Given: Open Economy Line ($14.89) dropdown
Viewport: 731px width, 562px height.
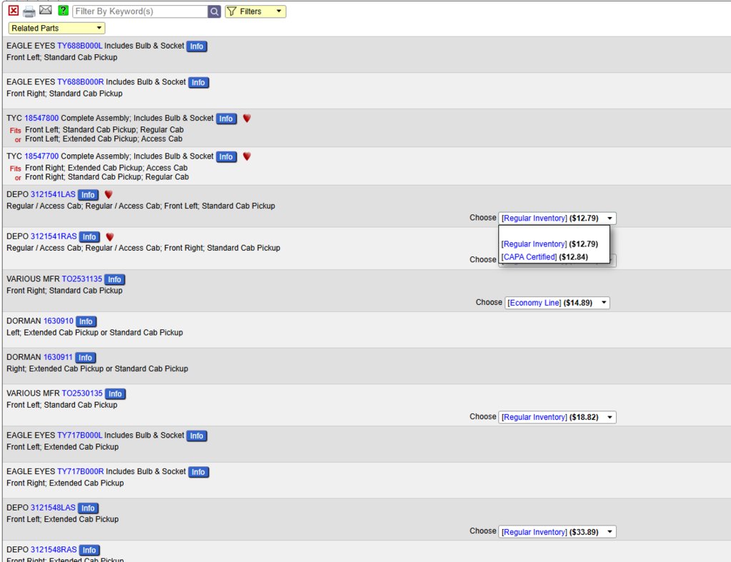Looking at the screenshot, I should point(557,303).
